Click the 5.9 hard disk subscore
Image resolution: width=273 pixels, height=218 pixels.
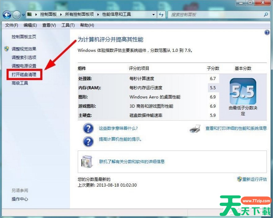point(213,115)
